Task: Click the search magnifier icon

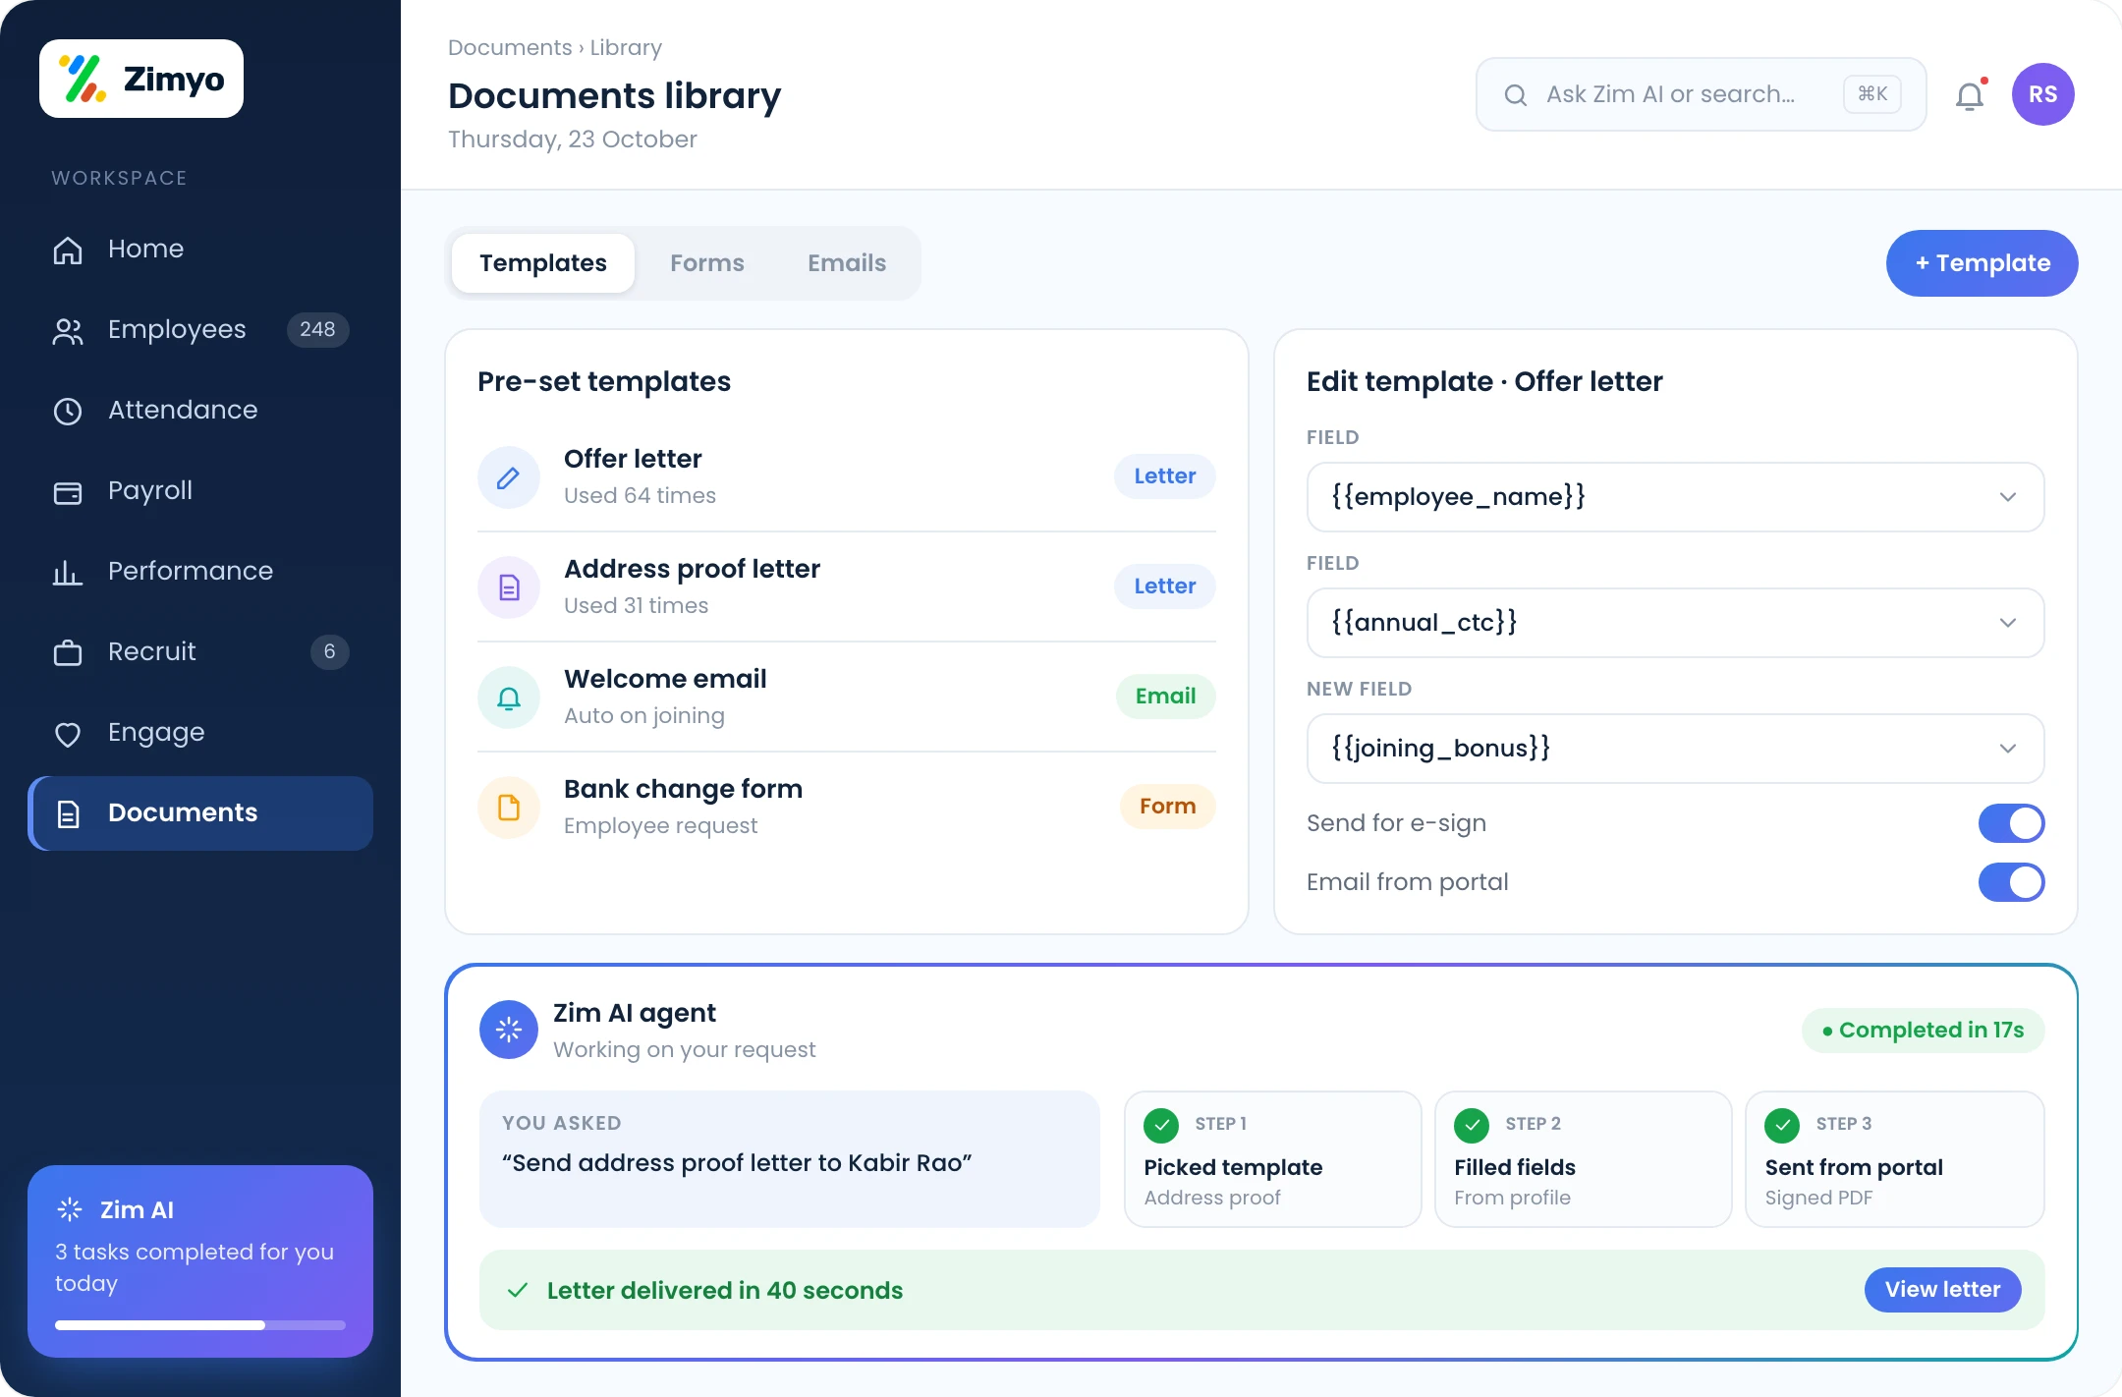Action: point(1516,94)
